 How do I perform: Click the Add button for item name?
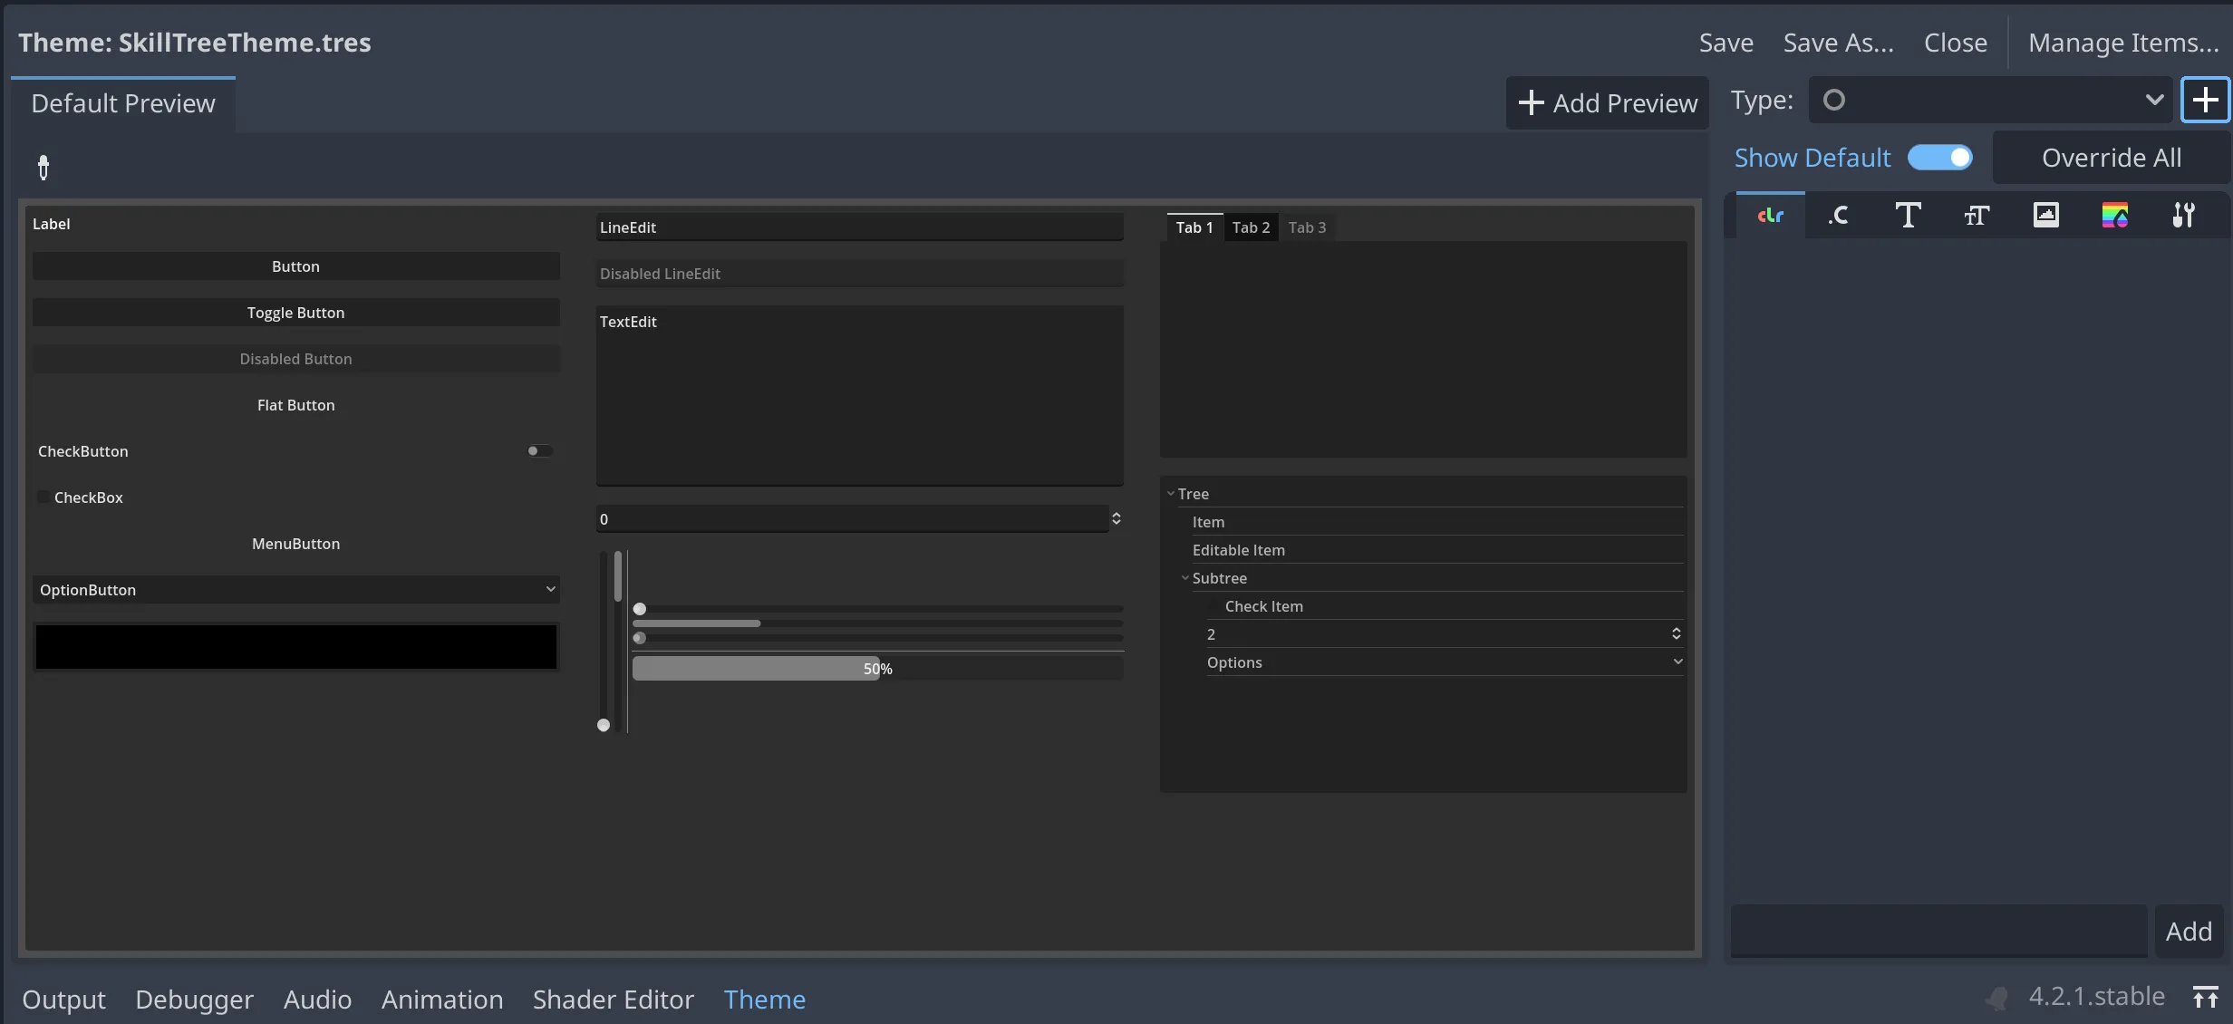pyautogui.click(x=2189, y=932)
